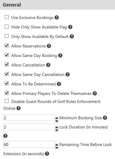Click the help icon next to Allow Reservations
The width and height of the screenshot is (115, 159).
[x=49, y=46]
